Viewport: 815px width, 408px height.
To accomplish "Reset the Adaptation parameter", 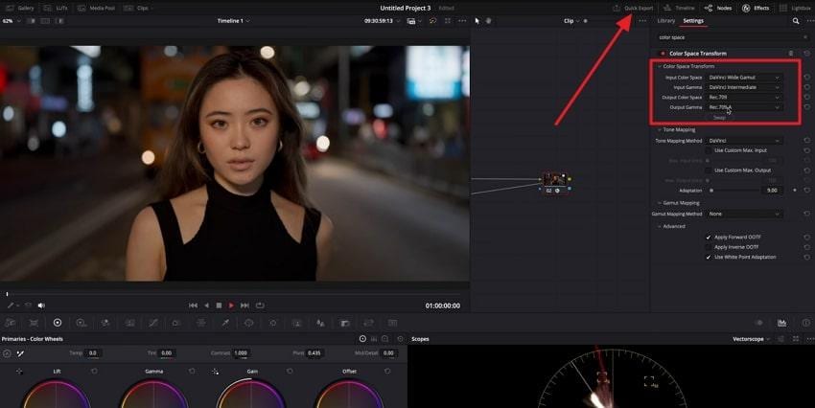I will click(x=806, y=191).
